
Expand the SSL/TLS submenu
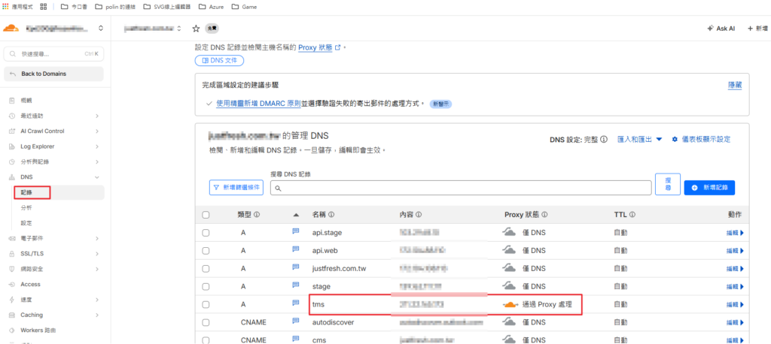97,254
